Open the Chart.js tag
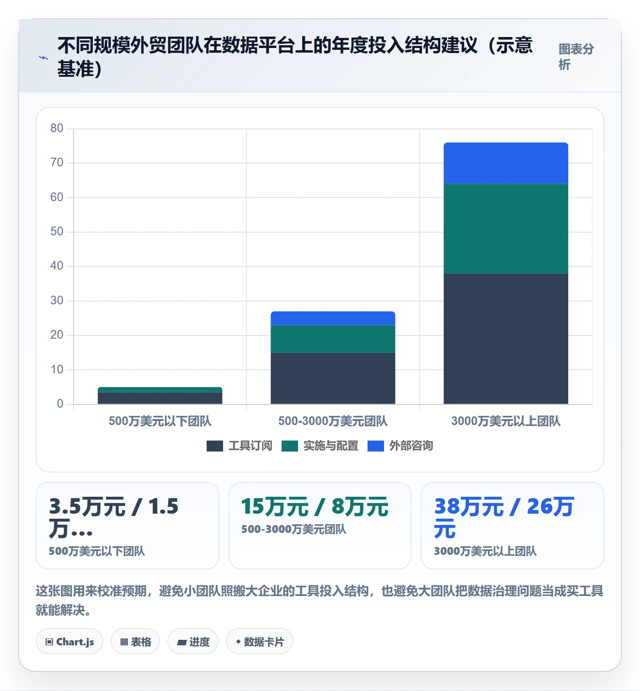This screenshot has height=691, width=640. [69, 642]
